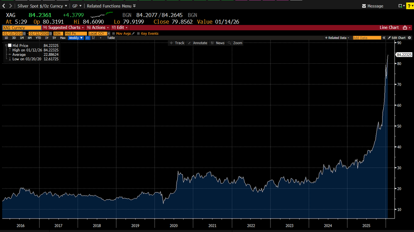Go forward with the right arrow

coord(11,6)
